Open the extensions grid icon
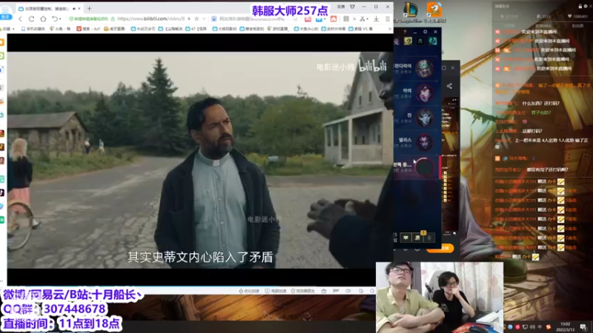 pyautogui.click(x=346, y=18)
